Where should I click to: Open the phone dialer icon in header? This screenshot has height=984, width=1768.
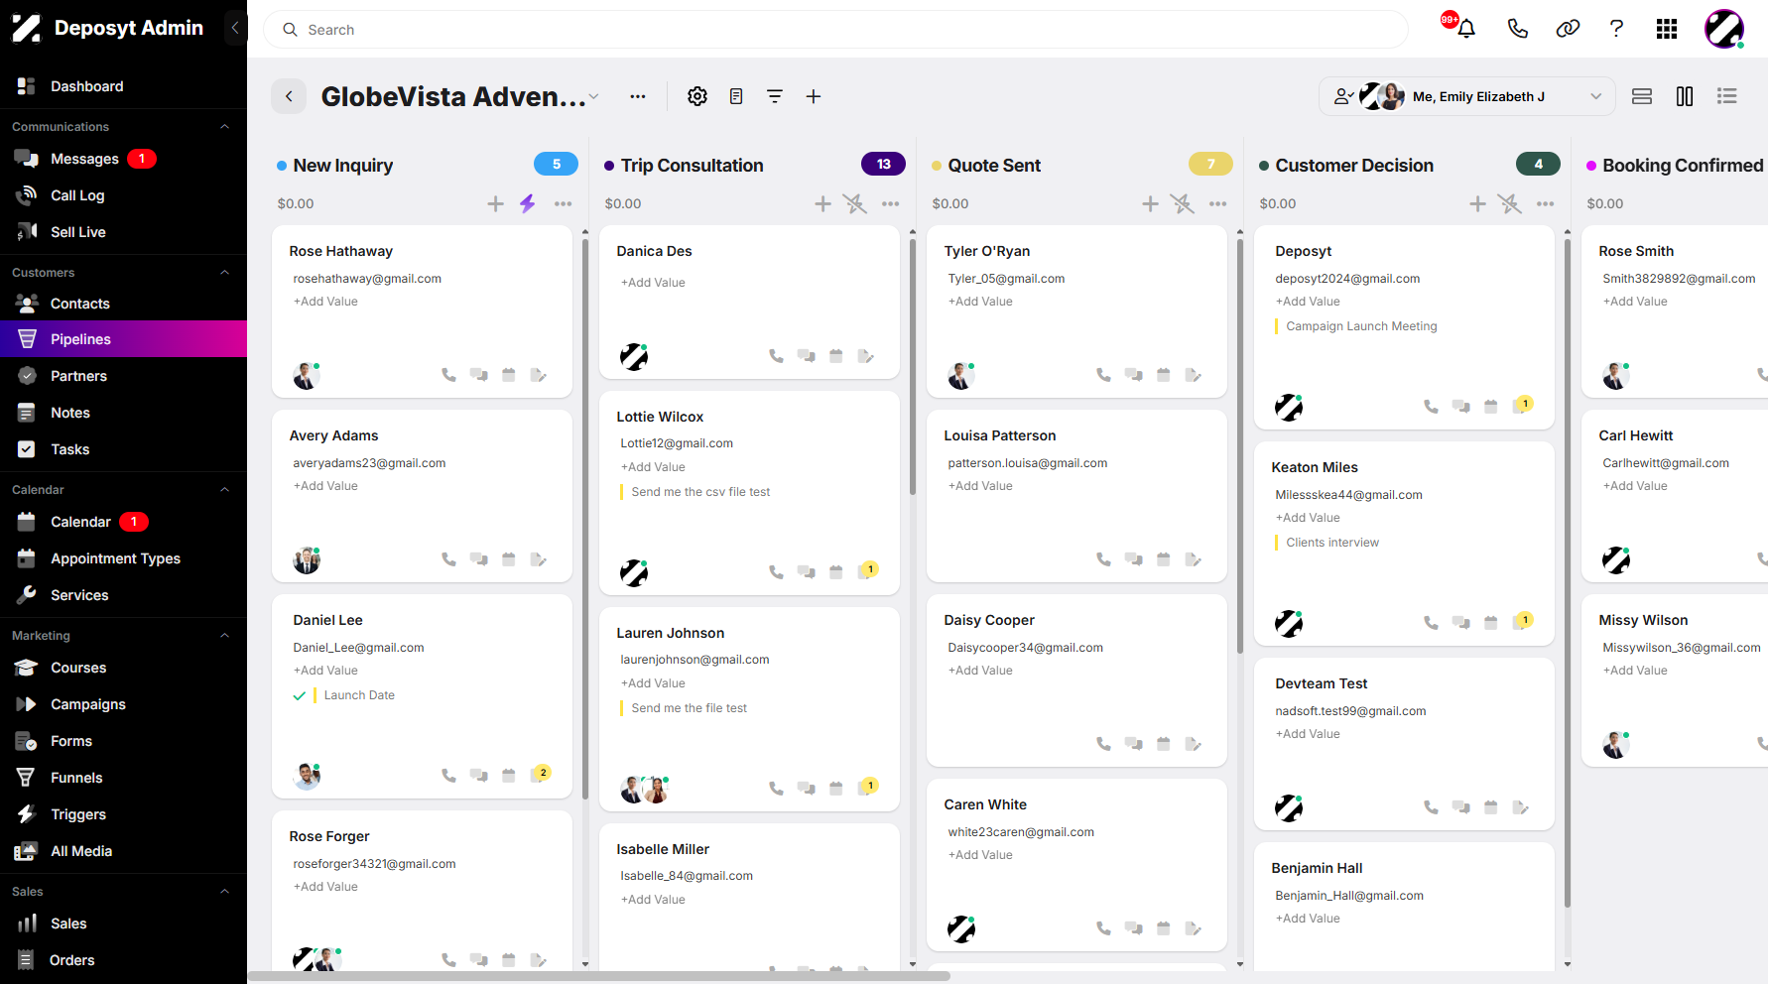click(1517, 29)
